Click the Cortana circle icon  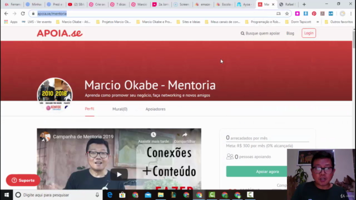(18, 195)
